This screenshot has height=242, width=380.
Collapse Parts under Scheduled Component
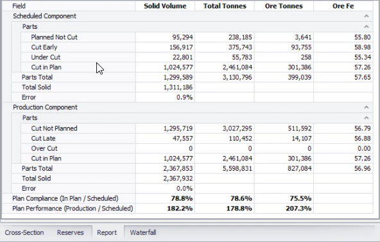pyautogui.click(x=366, y=27)
